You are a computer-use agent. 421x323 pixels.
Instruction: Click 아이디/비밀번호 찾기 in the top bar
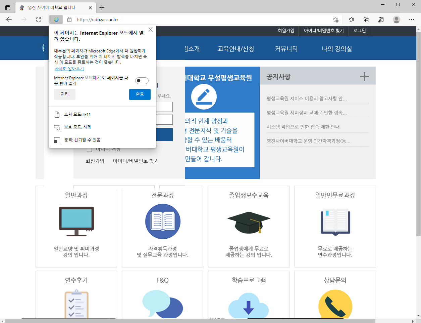click(324, 31)
